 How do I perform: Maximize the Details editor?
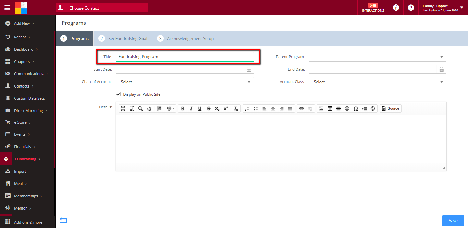pos(123,108)
